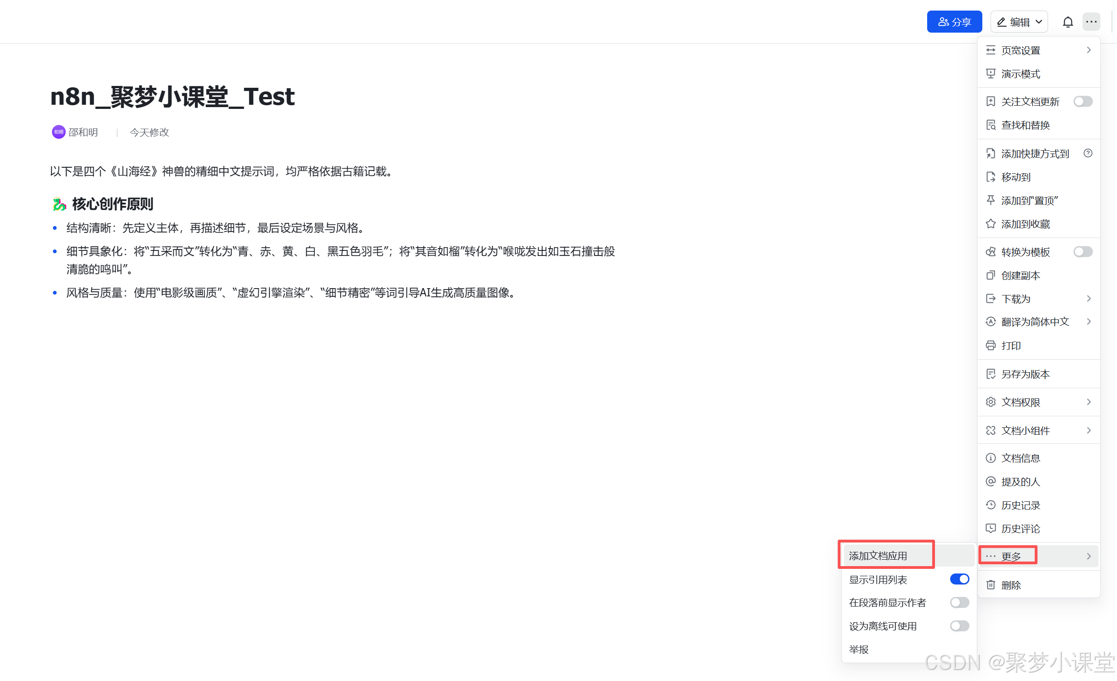Toggle the 转换为模板 switch on

(1083, 252)
